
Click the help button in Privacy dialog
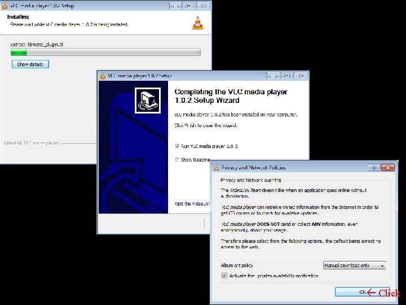[x=374, y=168]
